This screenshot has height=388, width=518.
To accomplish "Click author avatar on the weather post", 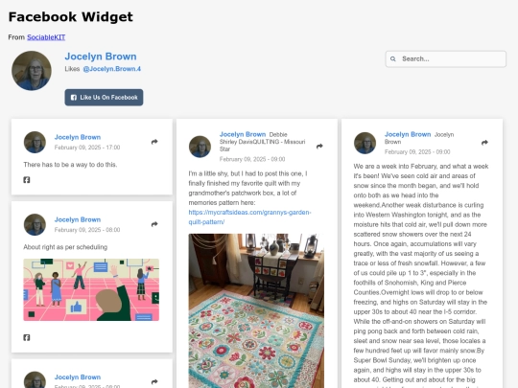I will (x=365, y=143).
